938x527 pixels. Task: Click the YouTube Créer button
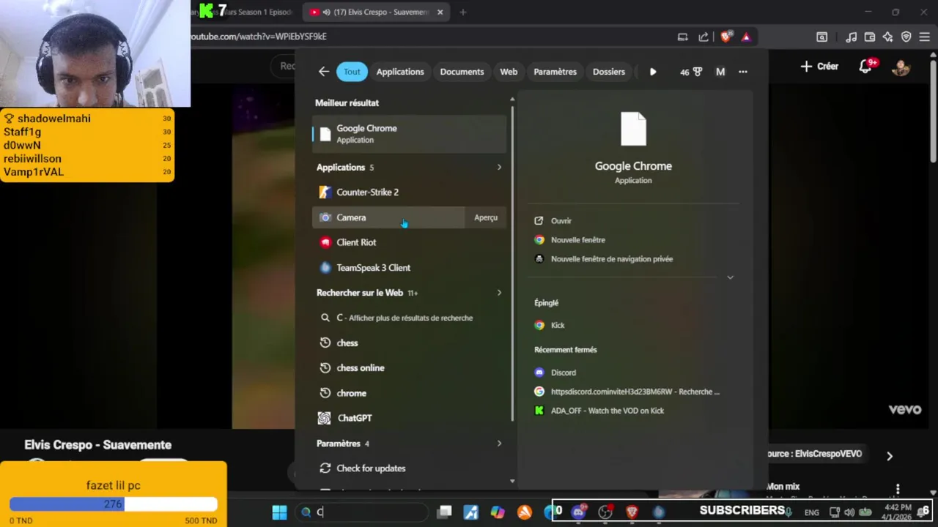pos(819,67)
